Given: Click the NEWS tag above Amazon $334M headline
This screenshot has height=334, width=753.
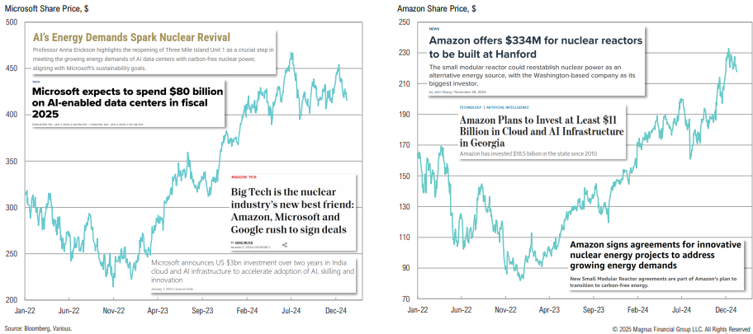Looking at the screenshot, I should click(434, 29).
